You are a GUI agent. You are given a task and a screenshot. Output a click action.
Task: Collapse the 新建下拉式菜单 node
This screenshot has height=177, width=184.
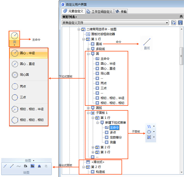98,123
